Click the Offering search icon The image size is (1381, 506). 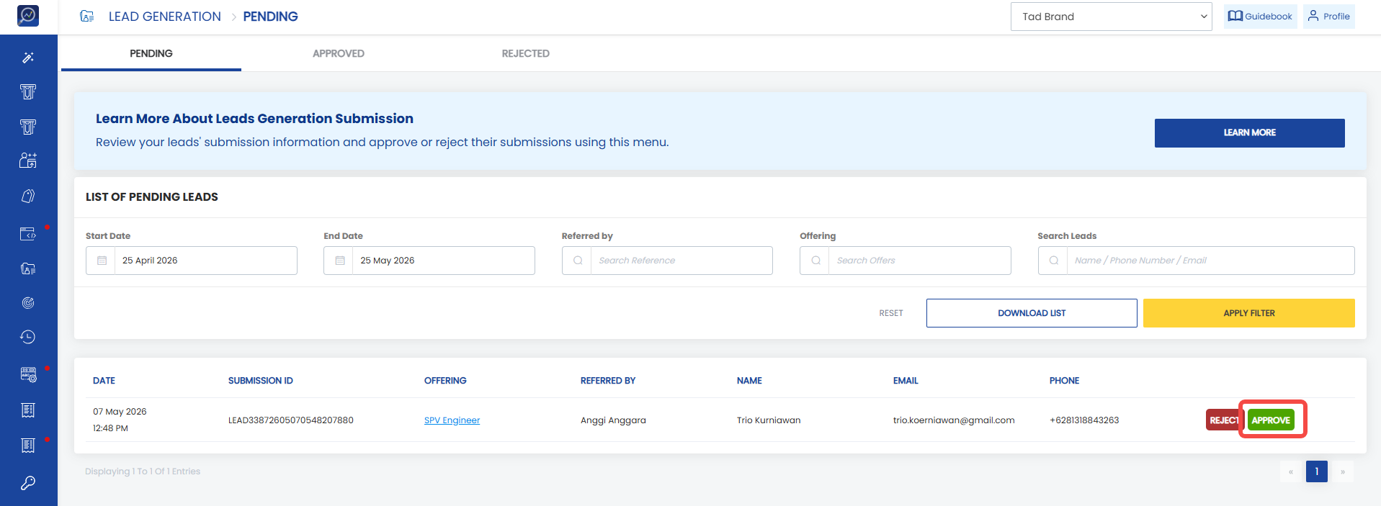pos(815,261)
